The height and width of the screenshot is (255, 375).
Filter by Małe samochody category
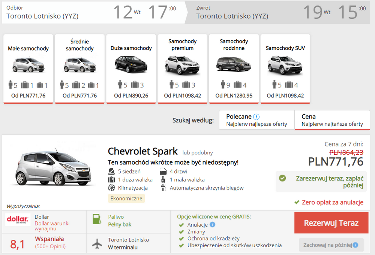pyautogui.click(x=28, y=69)
